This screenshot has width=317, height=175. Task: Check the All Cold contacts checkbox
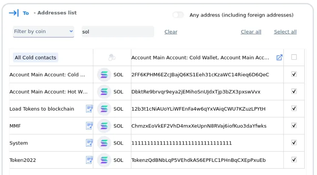[294, 57]
